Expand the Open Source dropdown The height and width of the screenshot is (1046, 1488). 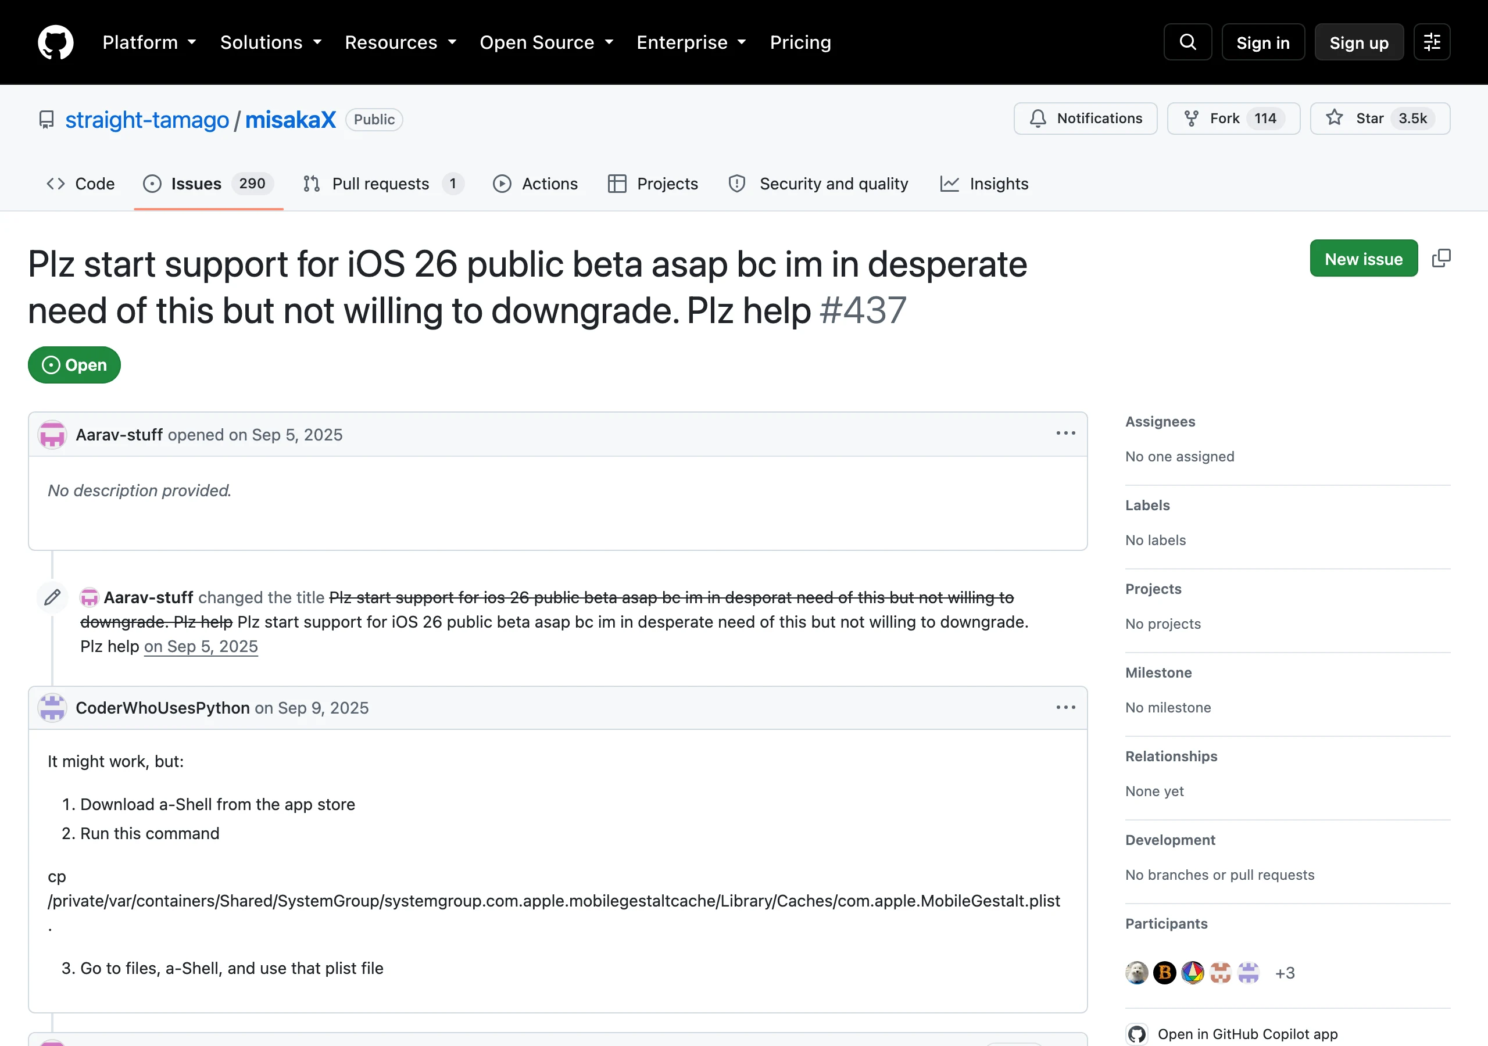click(x=546, y=43)
